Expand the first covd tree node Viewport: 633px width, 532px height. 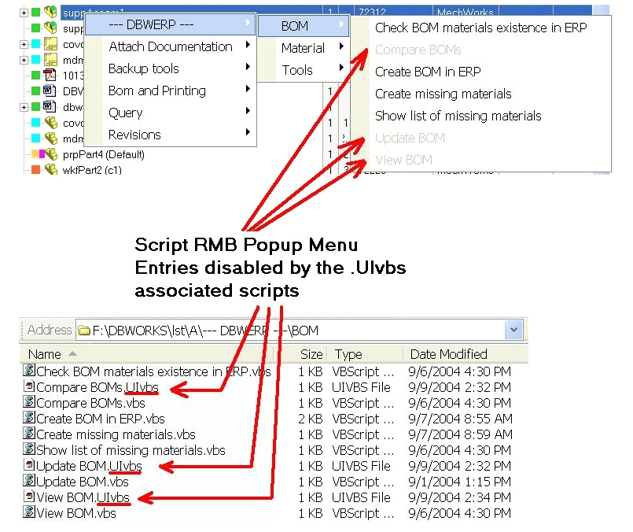pos(24,44)
